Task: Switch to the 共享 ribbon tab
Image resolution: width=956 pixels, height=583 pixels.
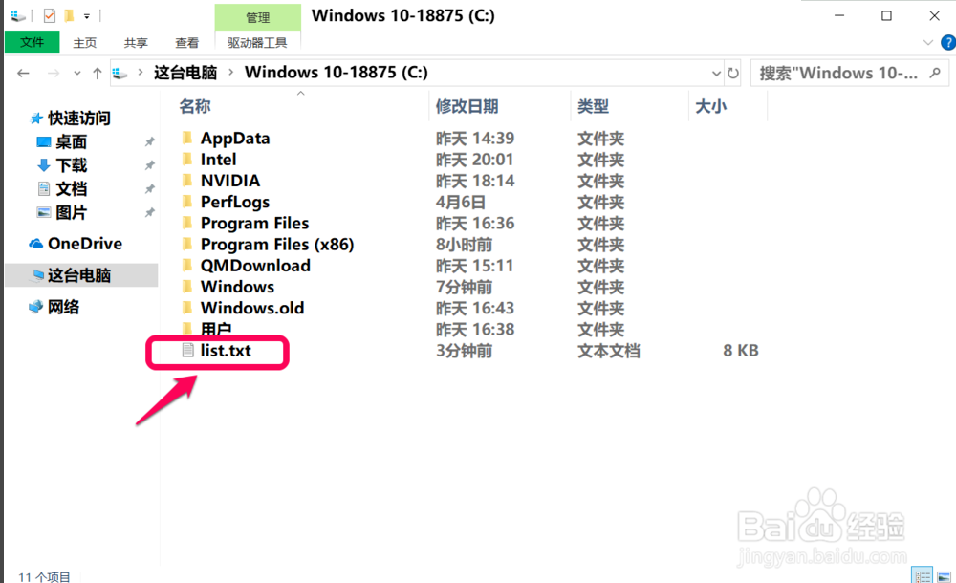Action: 136,43
